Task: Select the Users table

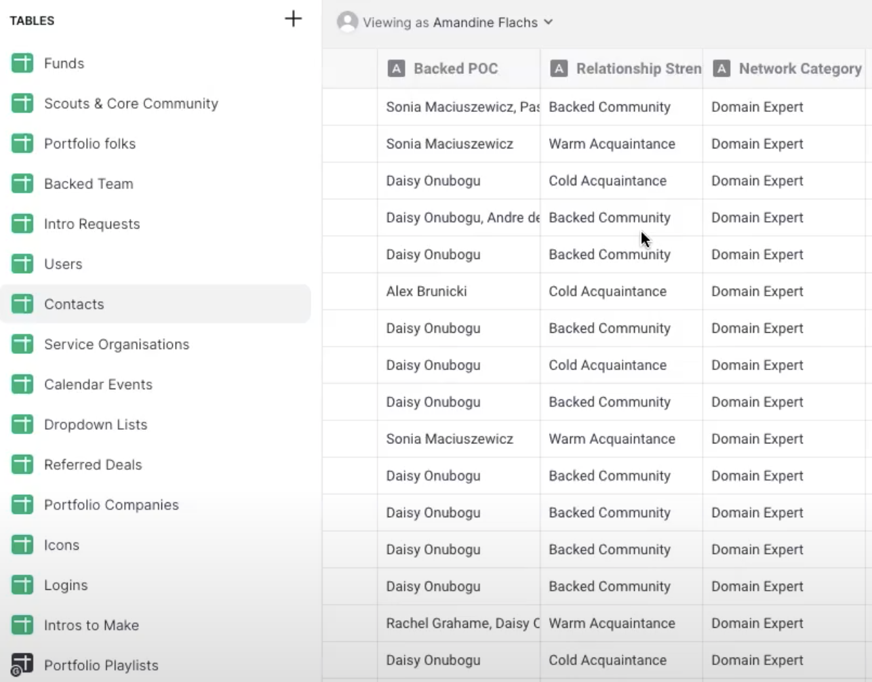Action: (63, 264)
